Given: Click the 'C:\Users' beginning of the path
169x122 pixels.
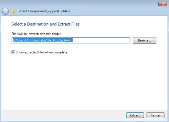Looking at the screenshot, I should (19, 40).
